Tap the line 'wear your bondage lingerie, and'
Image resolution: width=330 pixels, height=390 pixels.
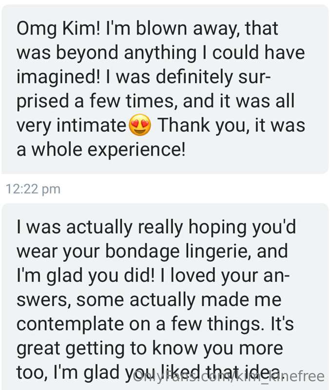pos(152,251)
